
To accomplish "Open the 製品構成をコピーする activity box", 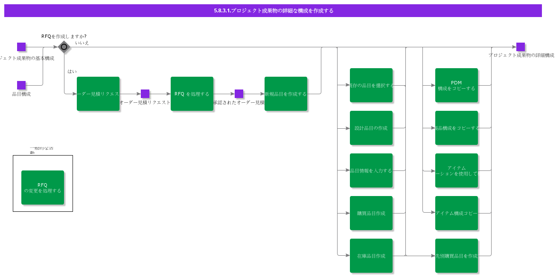I will pos(457,128).
